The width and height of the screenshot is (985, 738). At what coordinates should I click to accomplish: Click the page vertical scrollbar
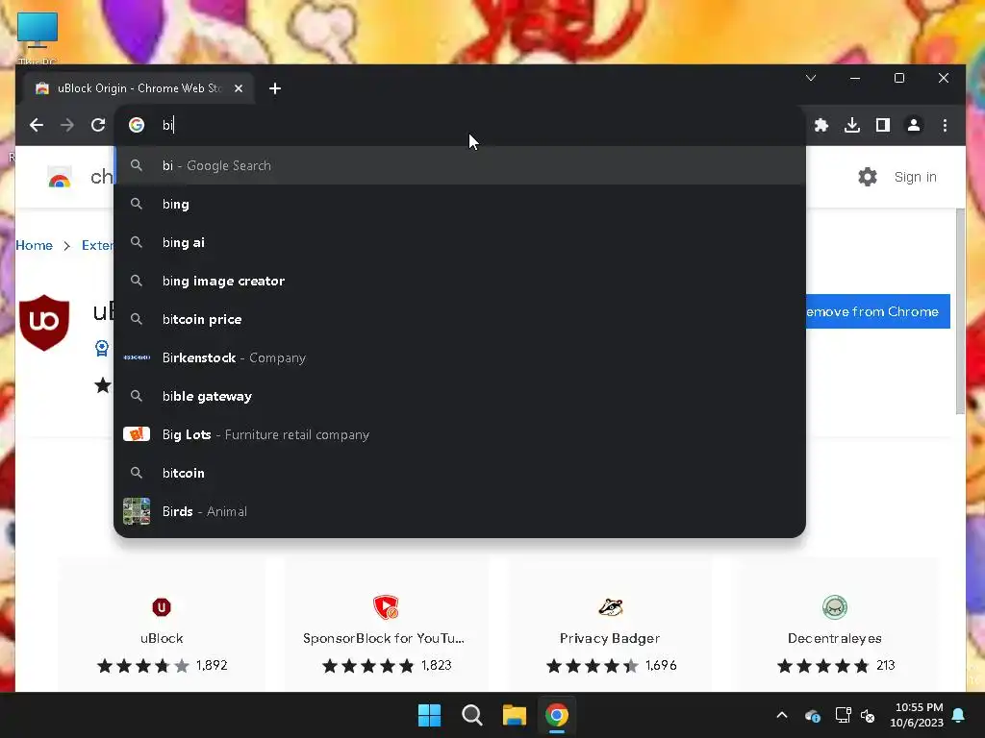[x=960, y=310]
